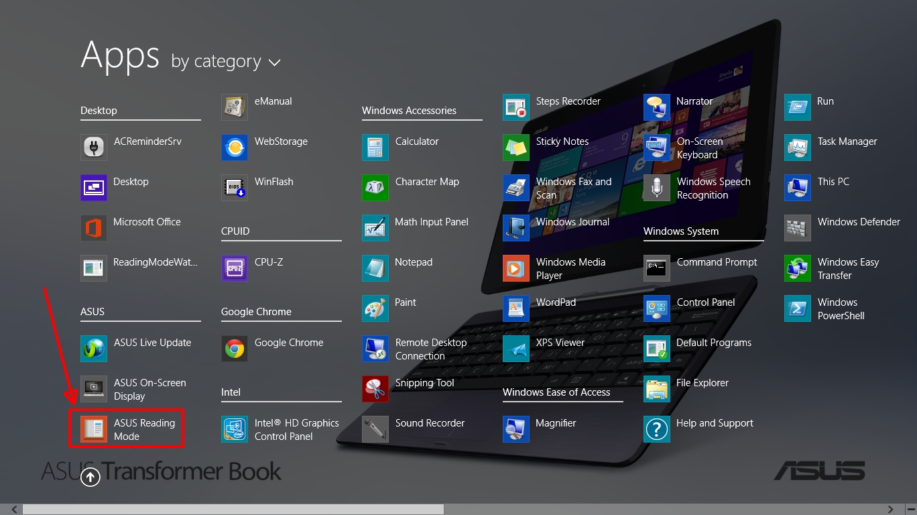Launch the Default Programs icon
This screenshot has height=515, width=917.
click(657, 349)
